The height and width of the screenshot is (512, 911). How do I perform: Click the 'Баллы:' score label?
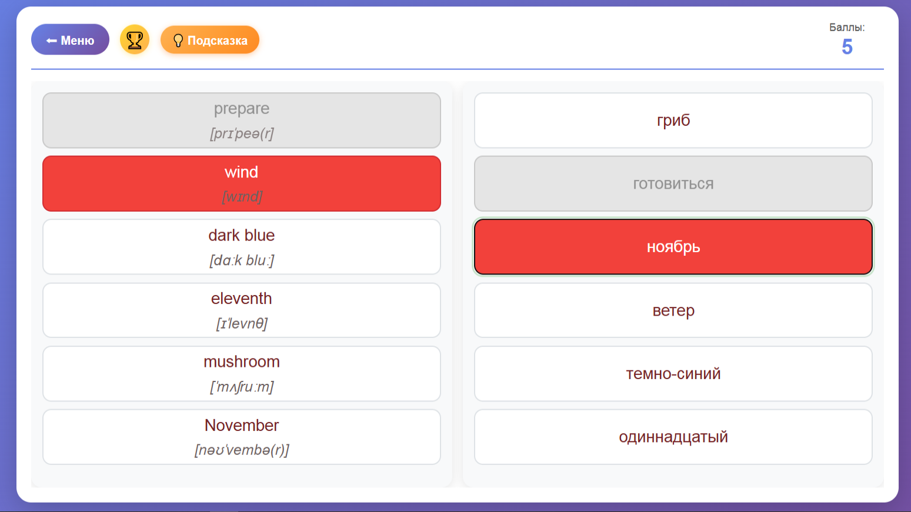tap(846, 28)
